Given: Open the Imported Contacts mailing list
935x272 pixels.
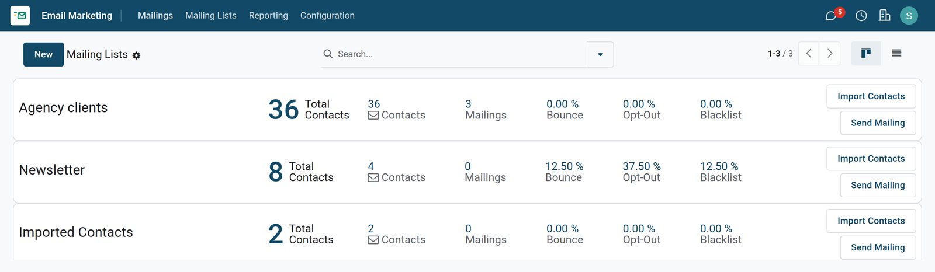Looking at the screenshot, I should [x=76, y=232].
